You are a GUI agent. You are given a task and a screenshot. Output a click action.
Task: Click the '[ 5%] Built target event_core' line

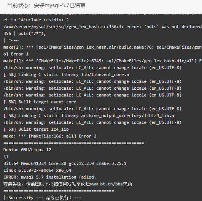click(x=40, y=102)
